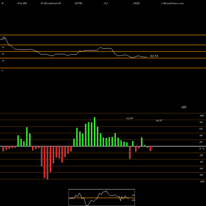Image resolution: width=206 pixels, height=206 pixels.
Task: Click the MR panel label
Action: [184, 107]
